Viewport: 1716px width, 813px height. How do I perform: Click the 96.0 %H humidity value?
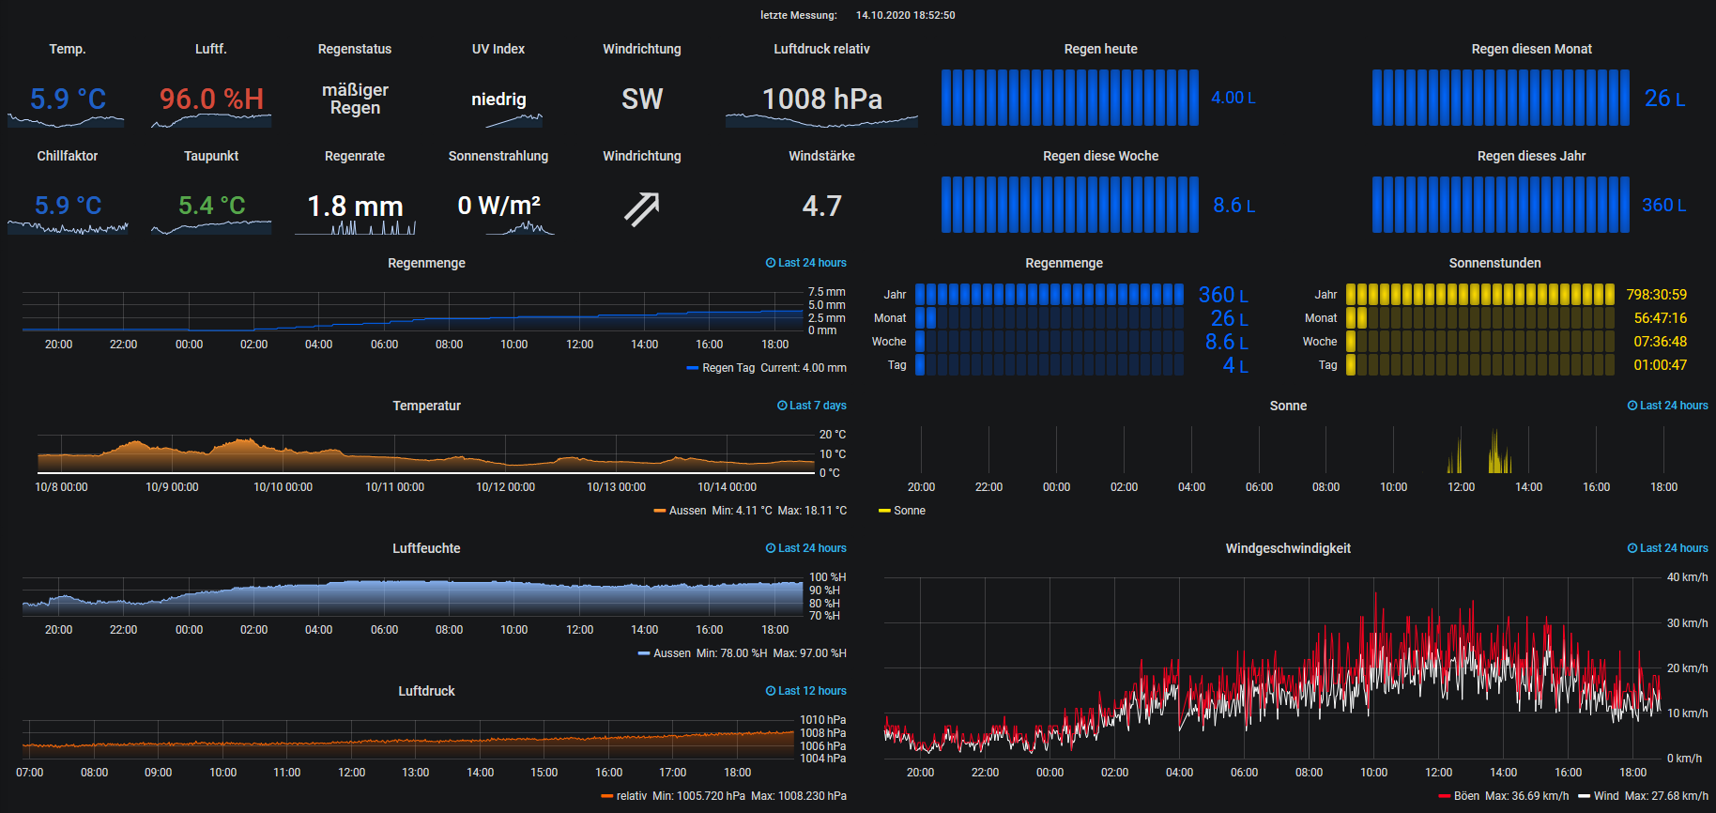211,99
